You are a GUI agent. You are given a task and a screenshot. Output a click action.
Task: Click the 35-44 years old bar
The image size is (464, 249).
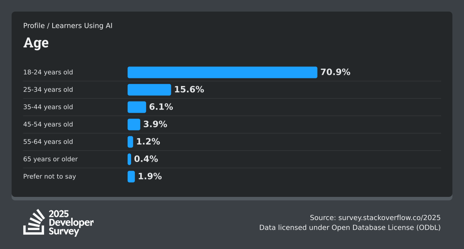(x=137, y=107)
